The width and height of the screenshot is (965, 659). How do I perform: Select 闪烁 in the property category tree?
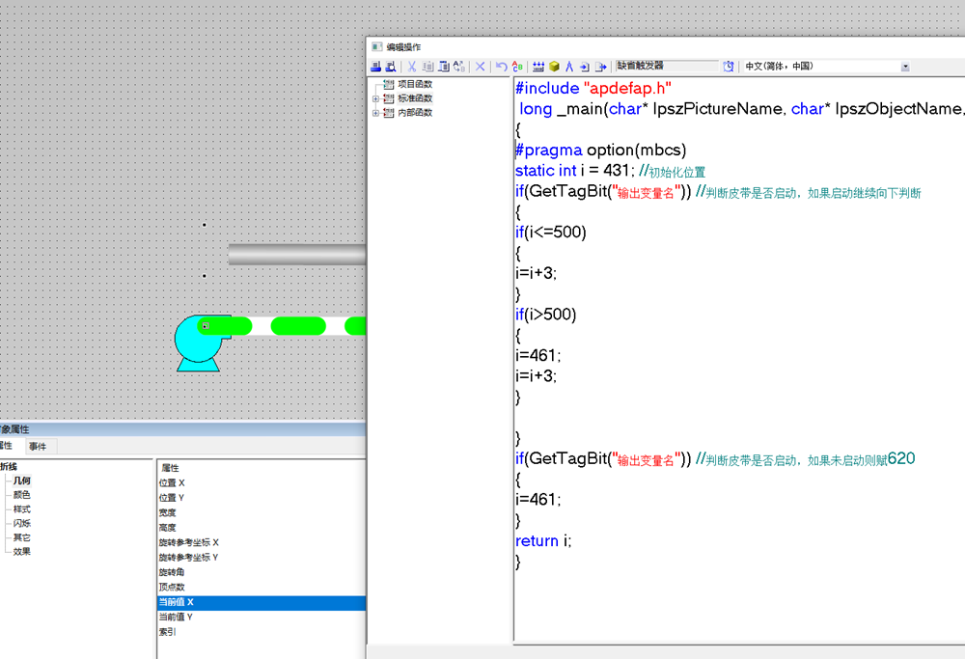coord(21,523)
